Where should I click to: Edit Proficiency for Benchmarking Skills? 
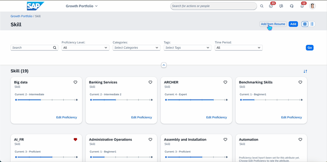[291, 118]
